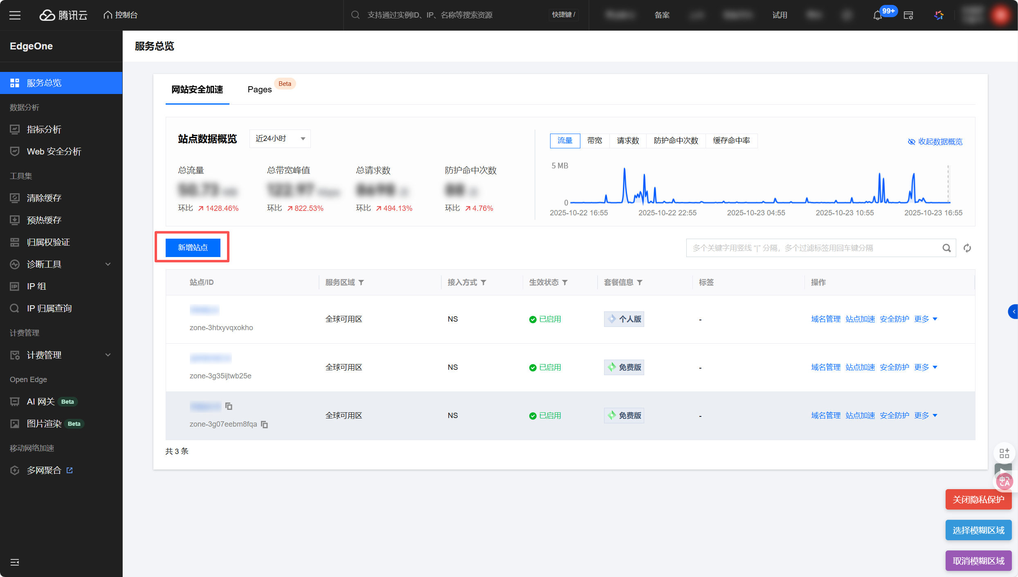Screen dimensions: 1018x577
Task: Click the refresh icon beside the site search
Action: click(x=967, y=248)
